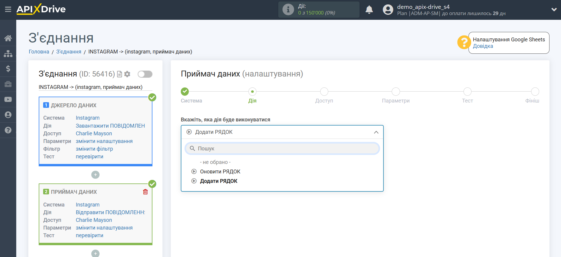The width and height of the screenshot is (561, 257).
Task: Add a step with plus button between blocks
Action: pyautogui.click(x=95, y=175)
